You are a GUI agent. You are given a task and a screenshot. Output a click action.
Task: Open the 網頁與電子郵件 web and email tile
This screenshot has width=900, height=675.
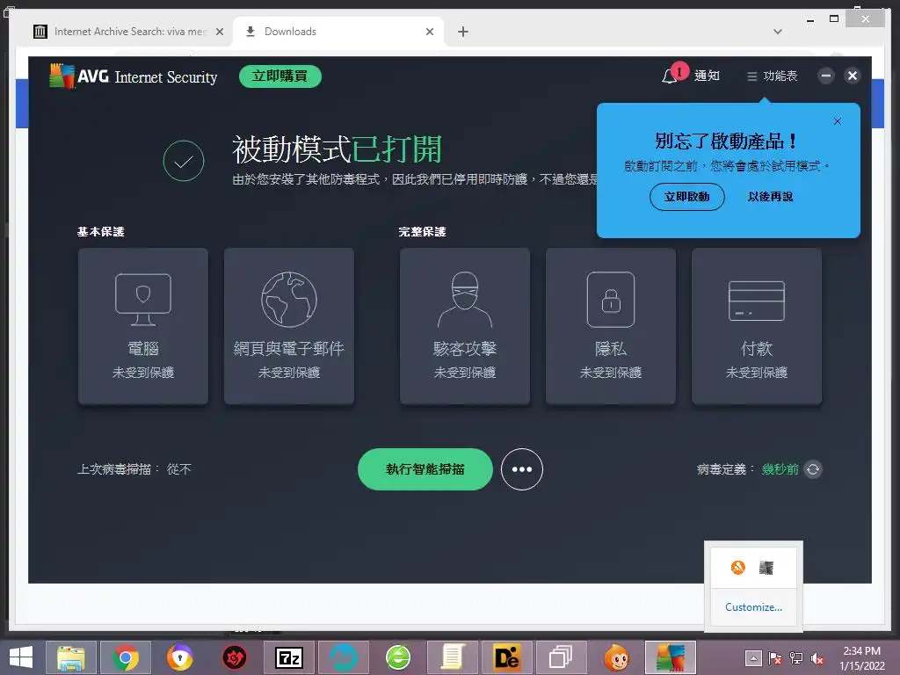click(288, 326)
